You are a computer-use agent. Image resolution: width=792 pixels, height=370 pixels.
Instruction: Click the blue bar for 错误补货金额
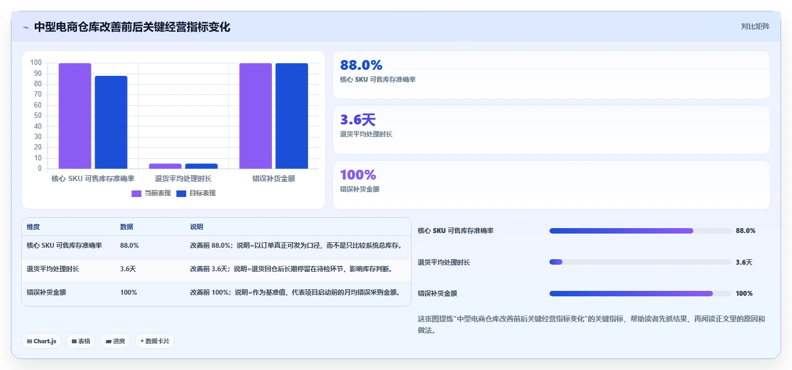point(292,116)
